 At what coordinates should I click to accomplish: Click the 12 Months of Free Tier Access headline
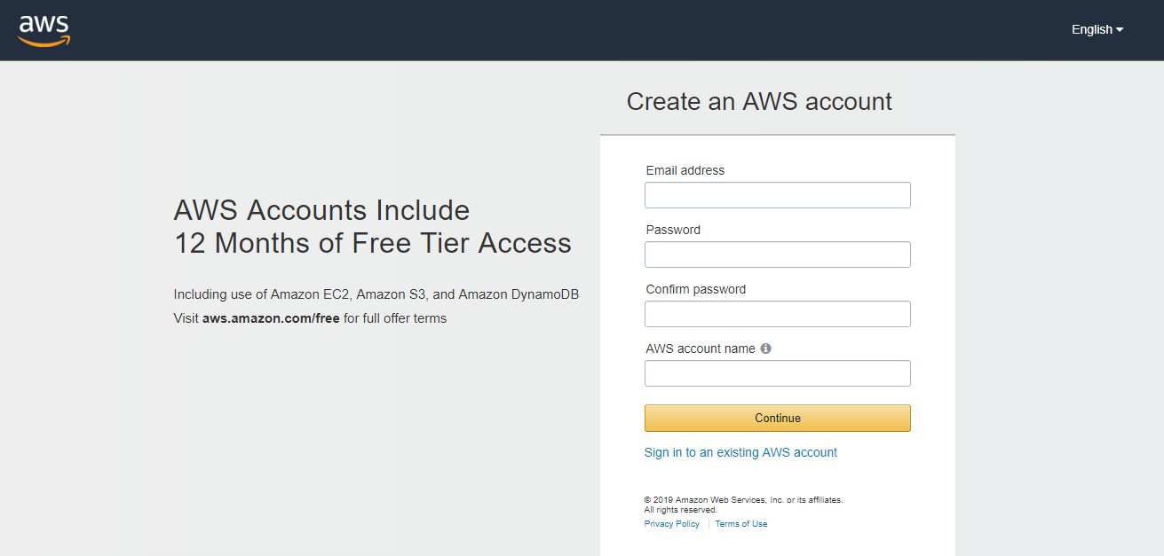[372, 243]
